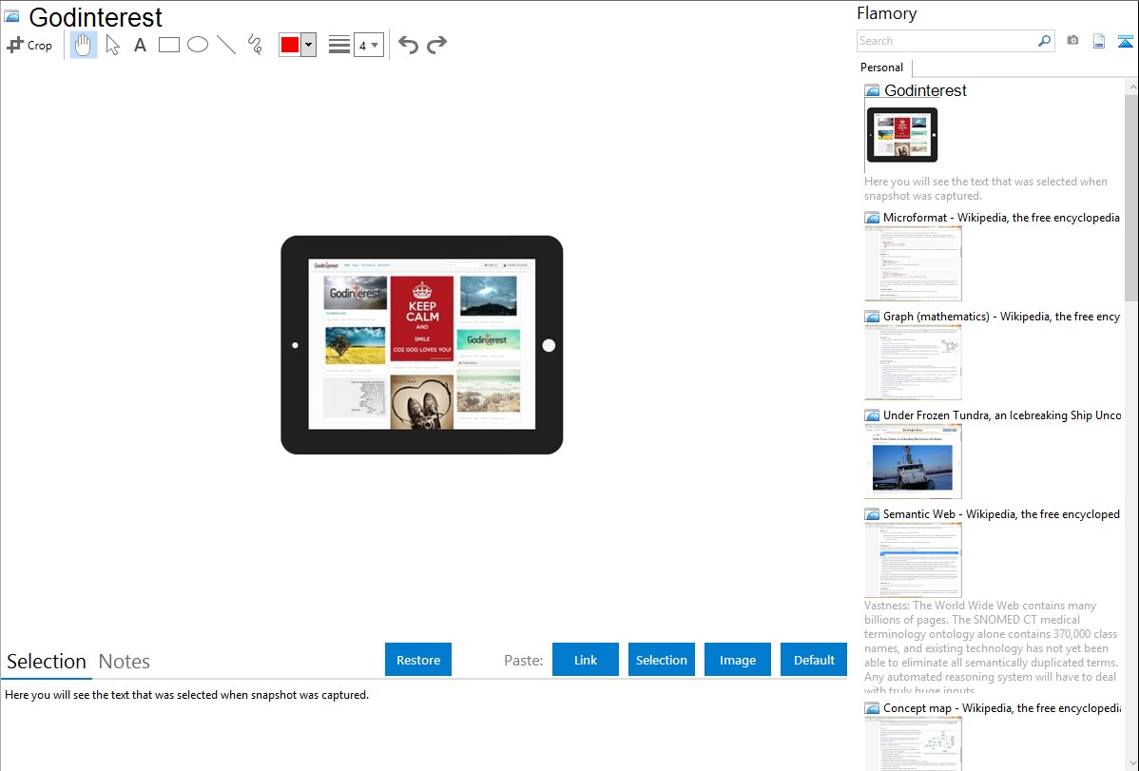1139x771 pixels.
Task: Click the Godinterest title in sidebar list
Action: click(x=925, y=91)
